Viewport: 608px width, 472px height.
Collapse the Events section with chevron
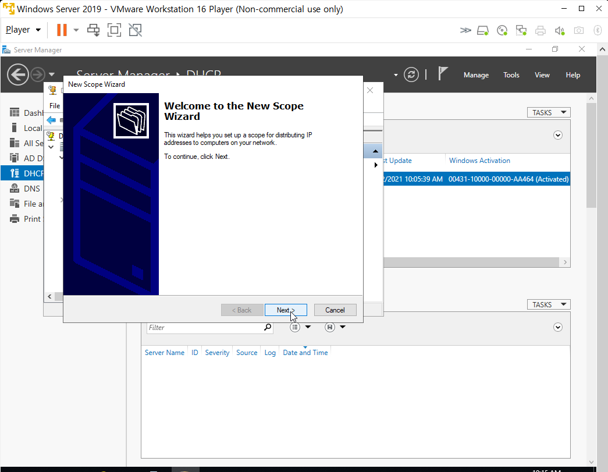(x=558, y=327)
